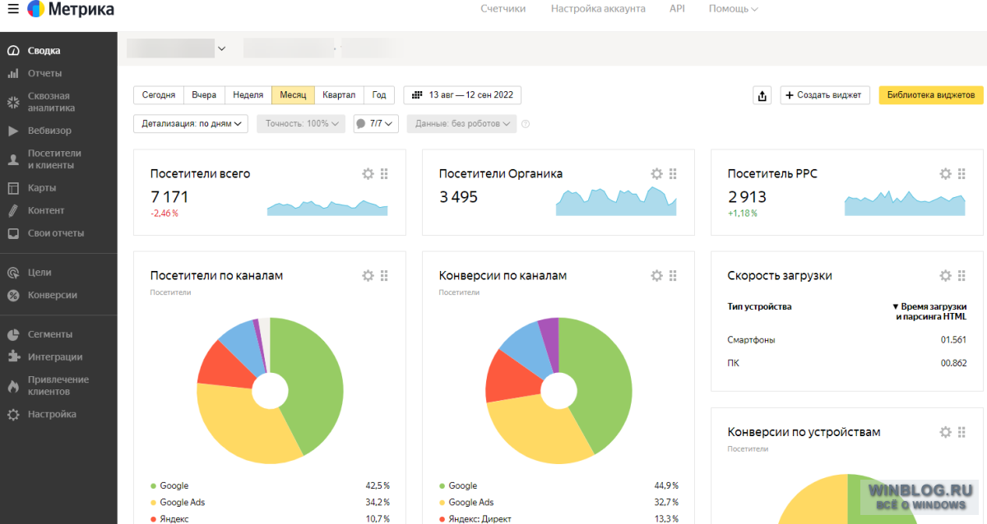Image resolution: width=987 pixels, height=524 pixels.
Task: Select the Неделя period
Action: (248, 95)
